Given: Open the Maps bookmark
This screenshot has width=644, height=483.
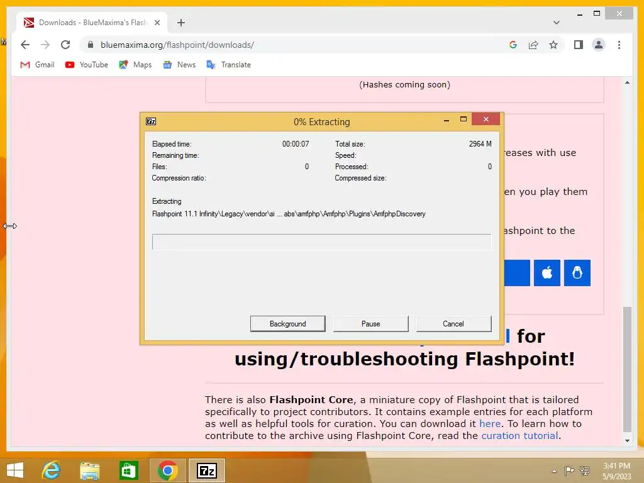Looking at the screenshot, I should [x=135, y=65].
